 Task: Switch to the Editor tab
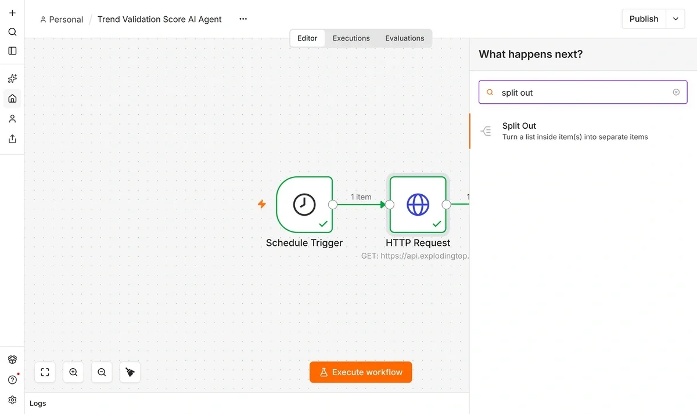coord(307,38)
